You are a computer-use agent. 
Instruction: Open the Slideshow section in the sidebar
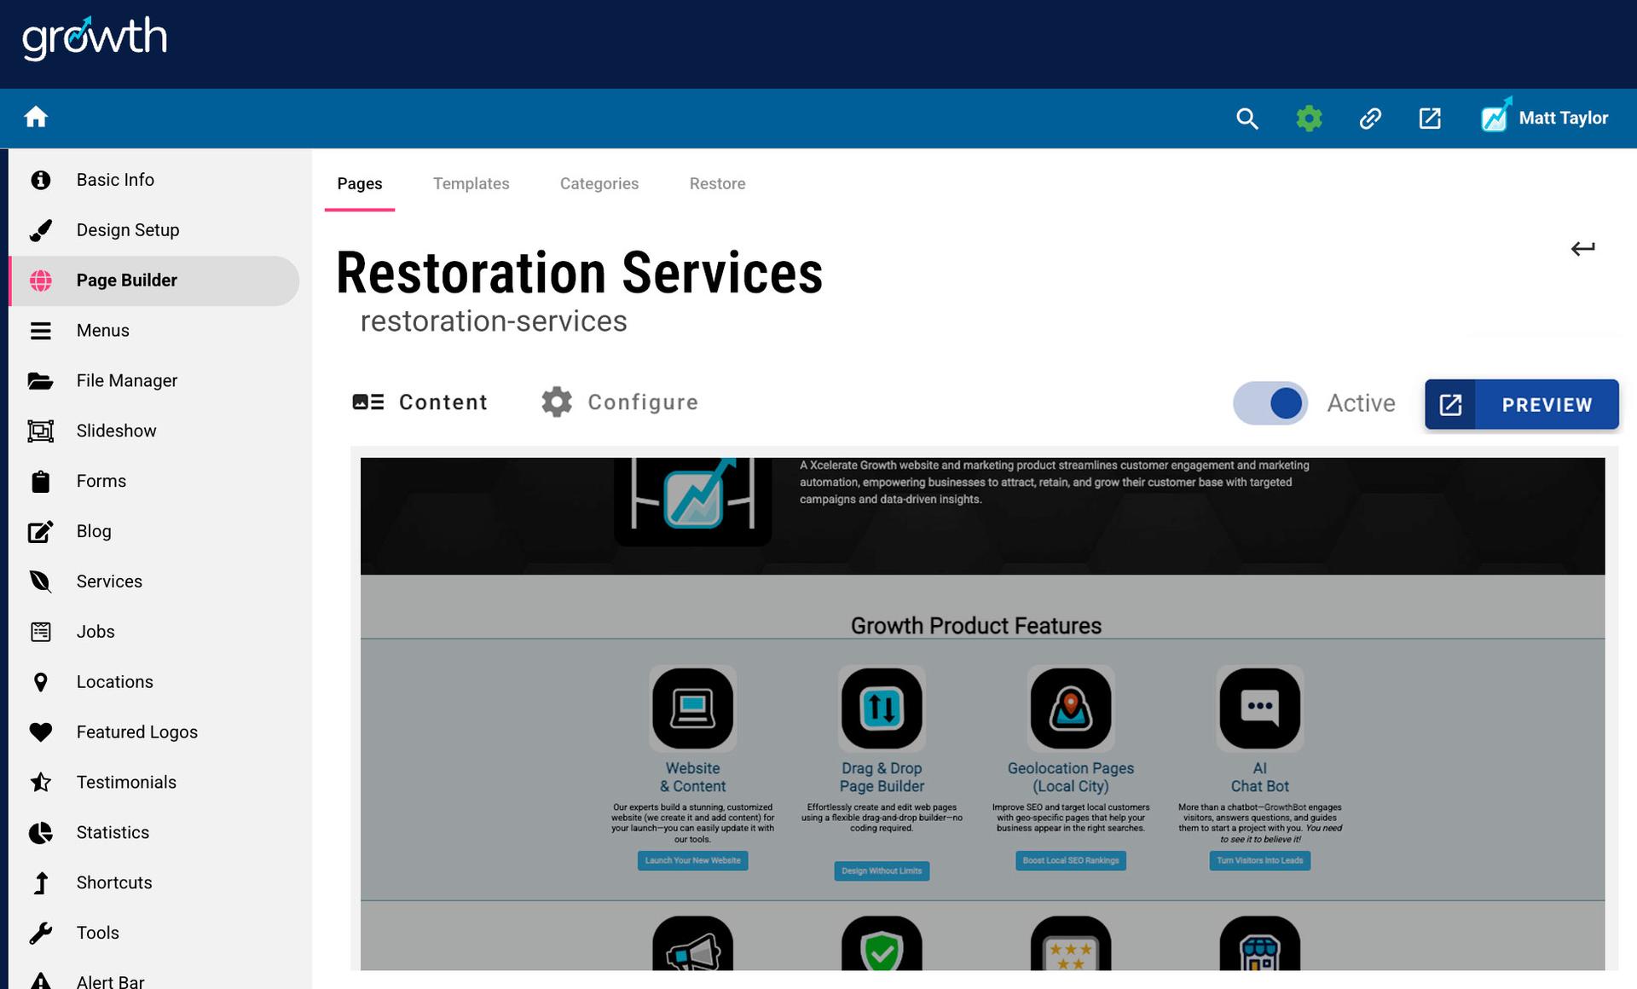tap(116, 431)
